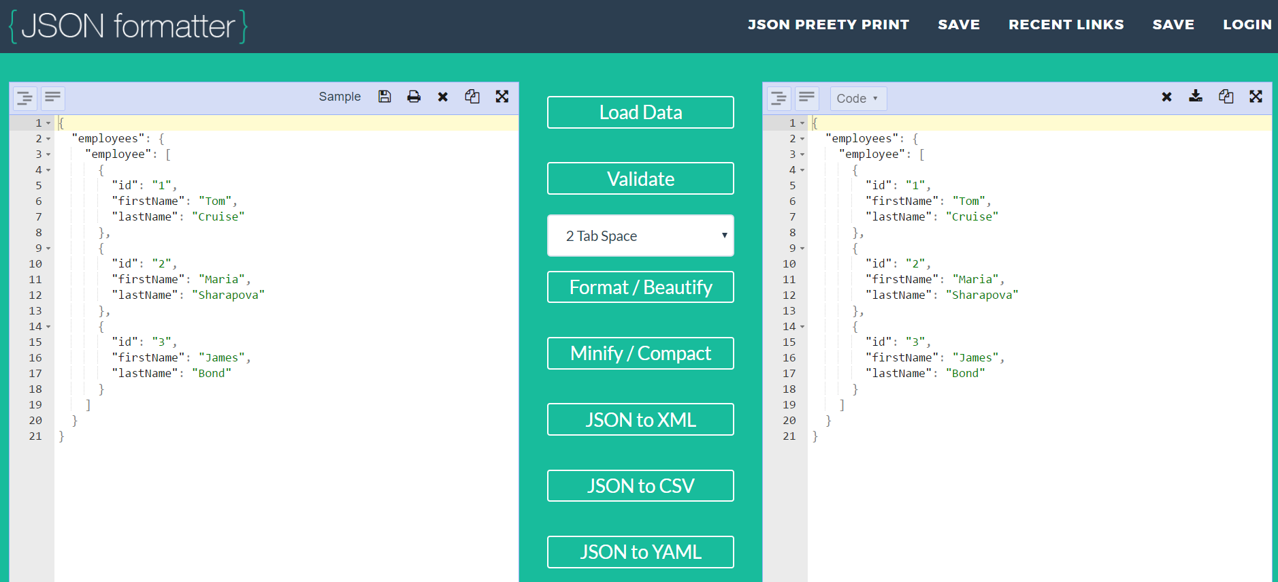Download the right editor output
This screenshot has height=582, width=1278.
[1196, 97]
